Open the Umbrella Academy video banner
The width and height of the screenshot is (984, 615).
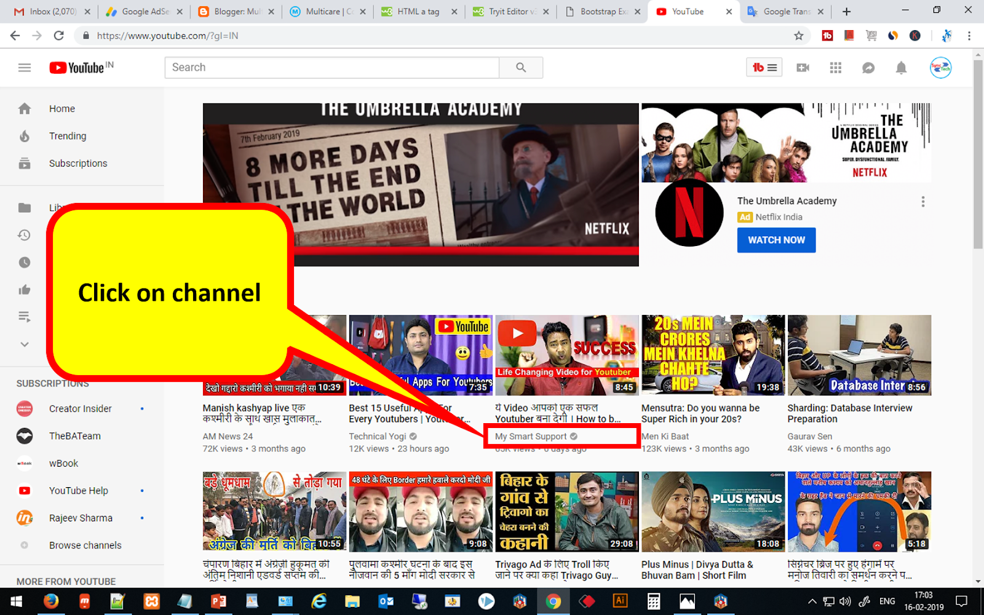(421, 184)
